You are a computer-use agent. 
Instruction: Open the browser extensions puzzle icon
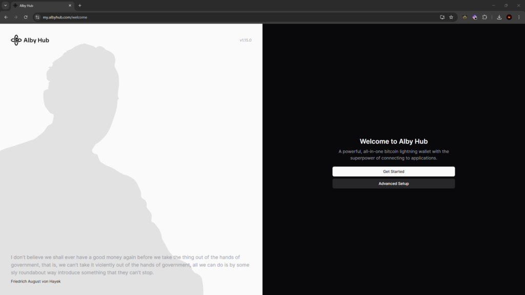tap(484, 17)
